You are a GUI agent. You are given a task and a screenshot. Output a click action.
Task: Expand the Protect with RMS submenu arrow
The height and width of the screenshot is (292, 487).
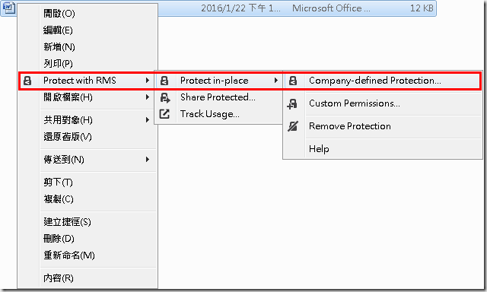click(147, 81)
